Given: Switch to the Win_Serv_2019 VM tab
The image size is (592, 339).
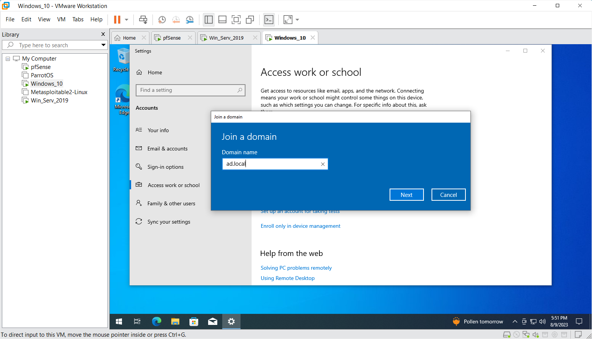Looking at the screenshot, I should pos(226,38).
